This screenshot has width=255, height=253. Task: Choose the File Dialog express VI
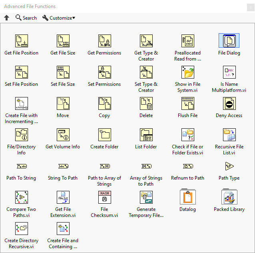229,41
